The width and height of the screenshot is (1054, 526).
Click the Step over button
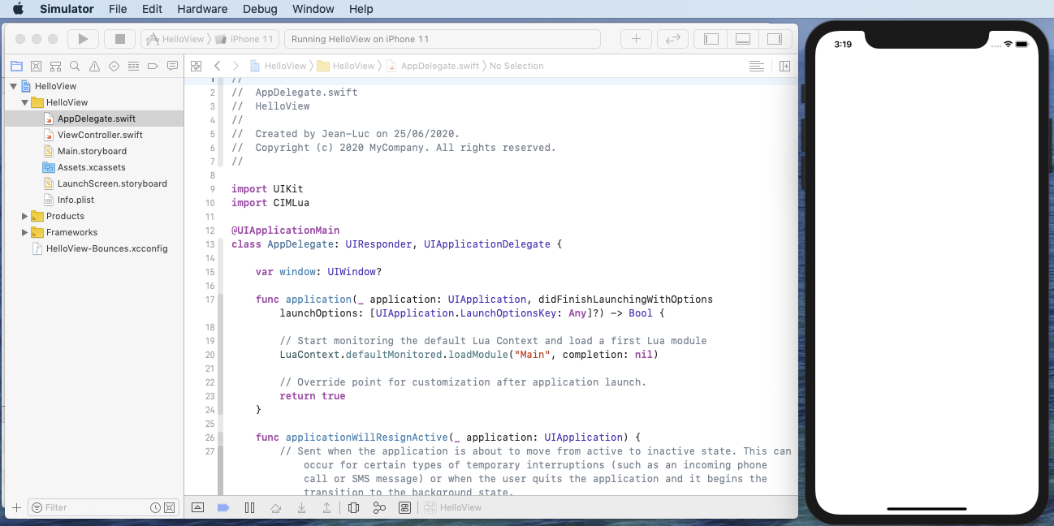click(275, 507)
